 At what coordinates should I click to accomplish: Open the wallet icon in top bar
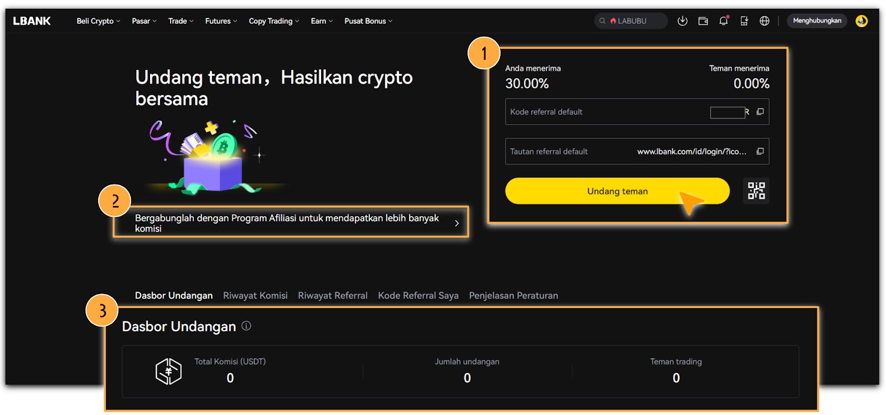point(703,21)
